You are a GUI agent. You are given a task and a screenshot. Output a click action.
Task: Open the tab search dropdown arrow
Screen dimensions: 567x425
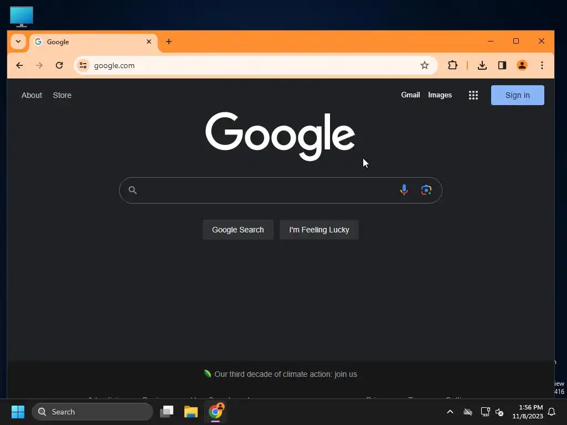pos(18,42)
